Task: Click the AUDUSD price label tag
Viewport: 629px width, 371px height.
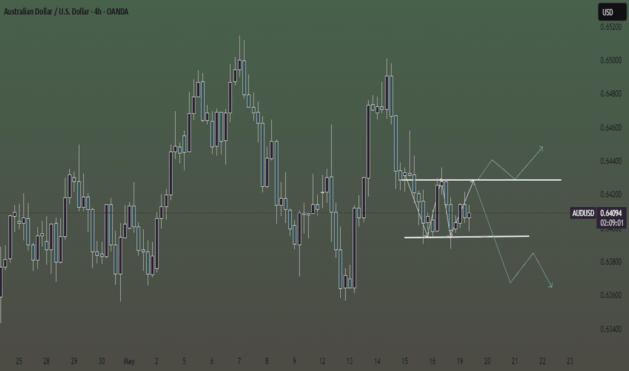Action: point(583,213)
